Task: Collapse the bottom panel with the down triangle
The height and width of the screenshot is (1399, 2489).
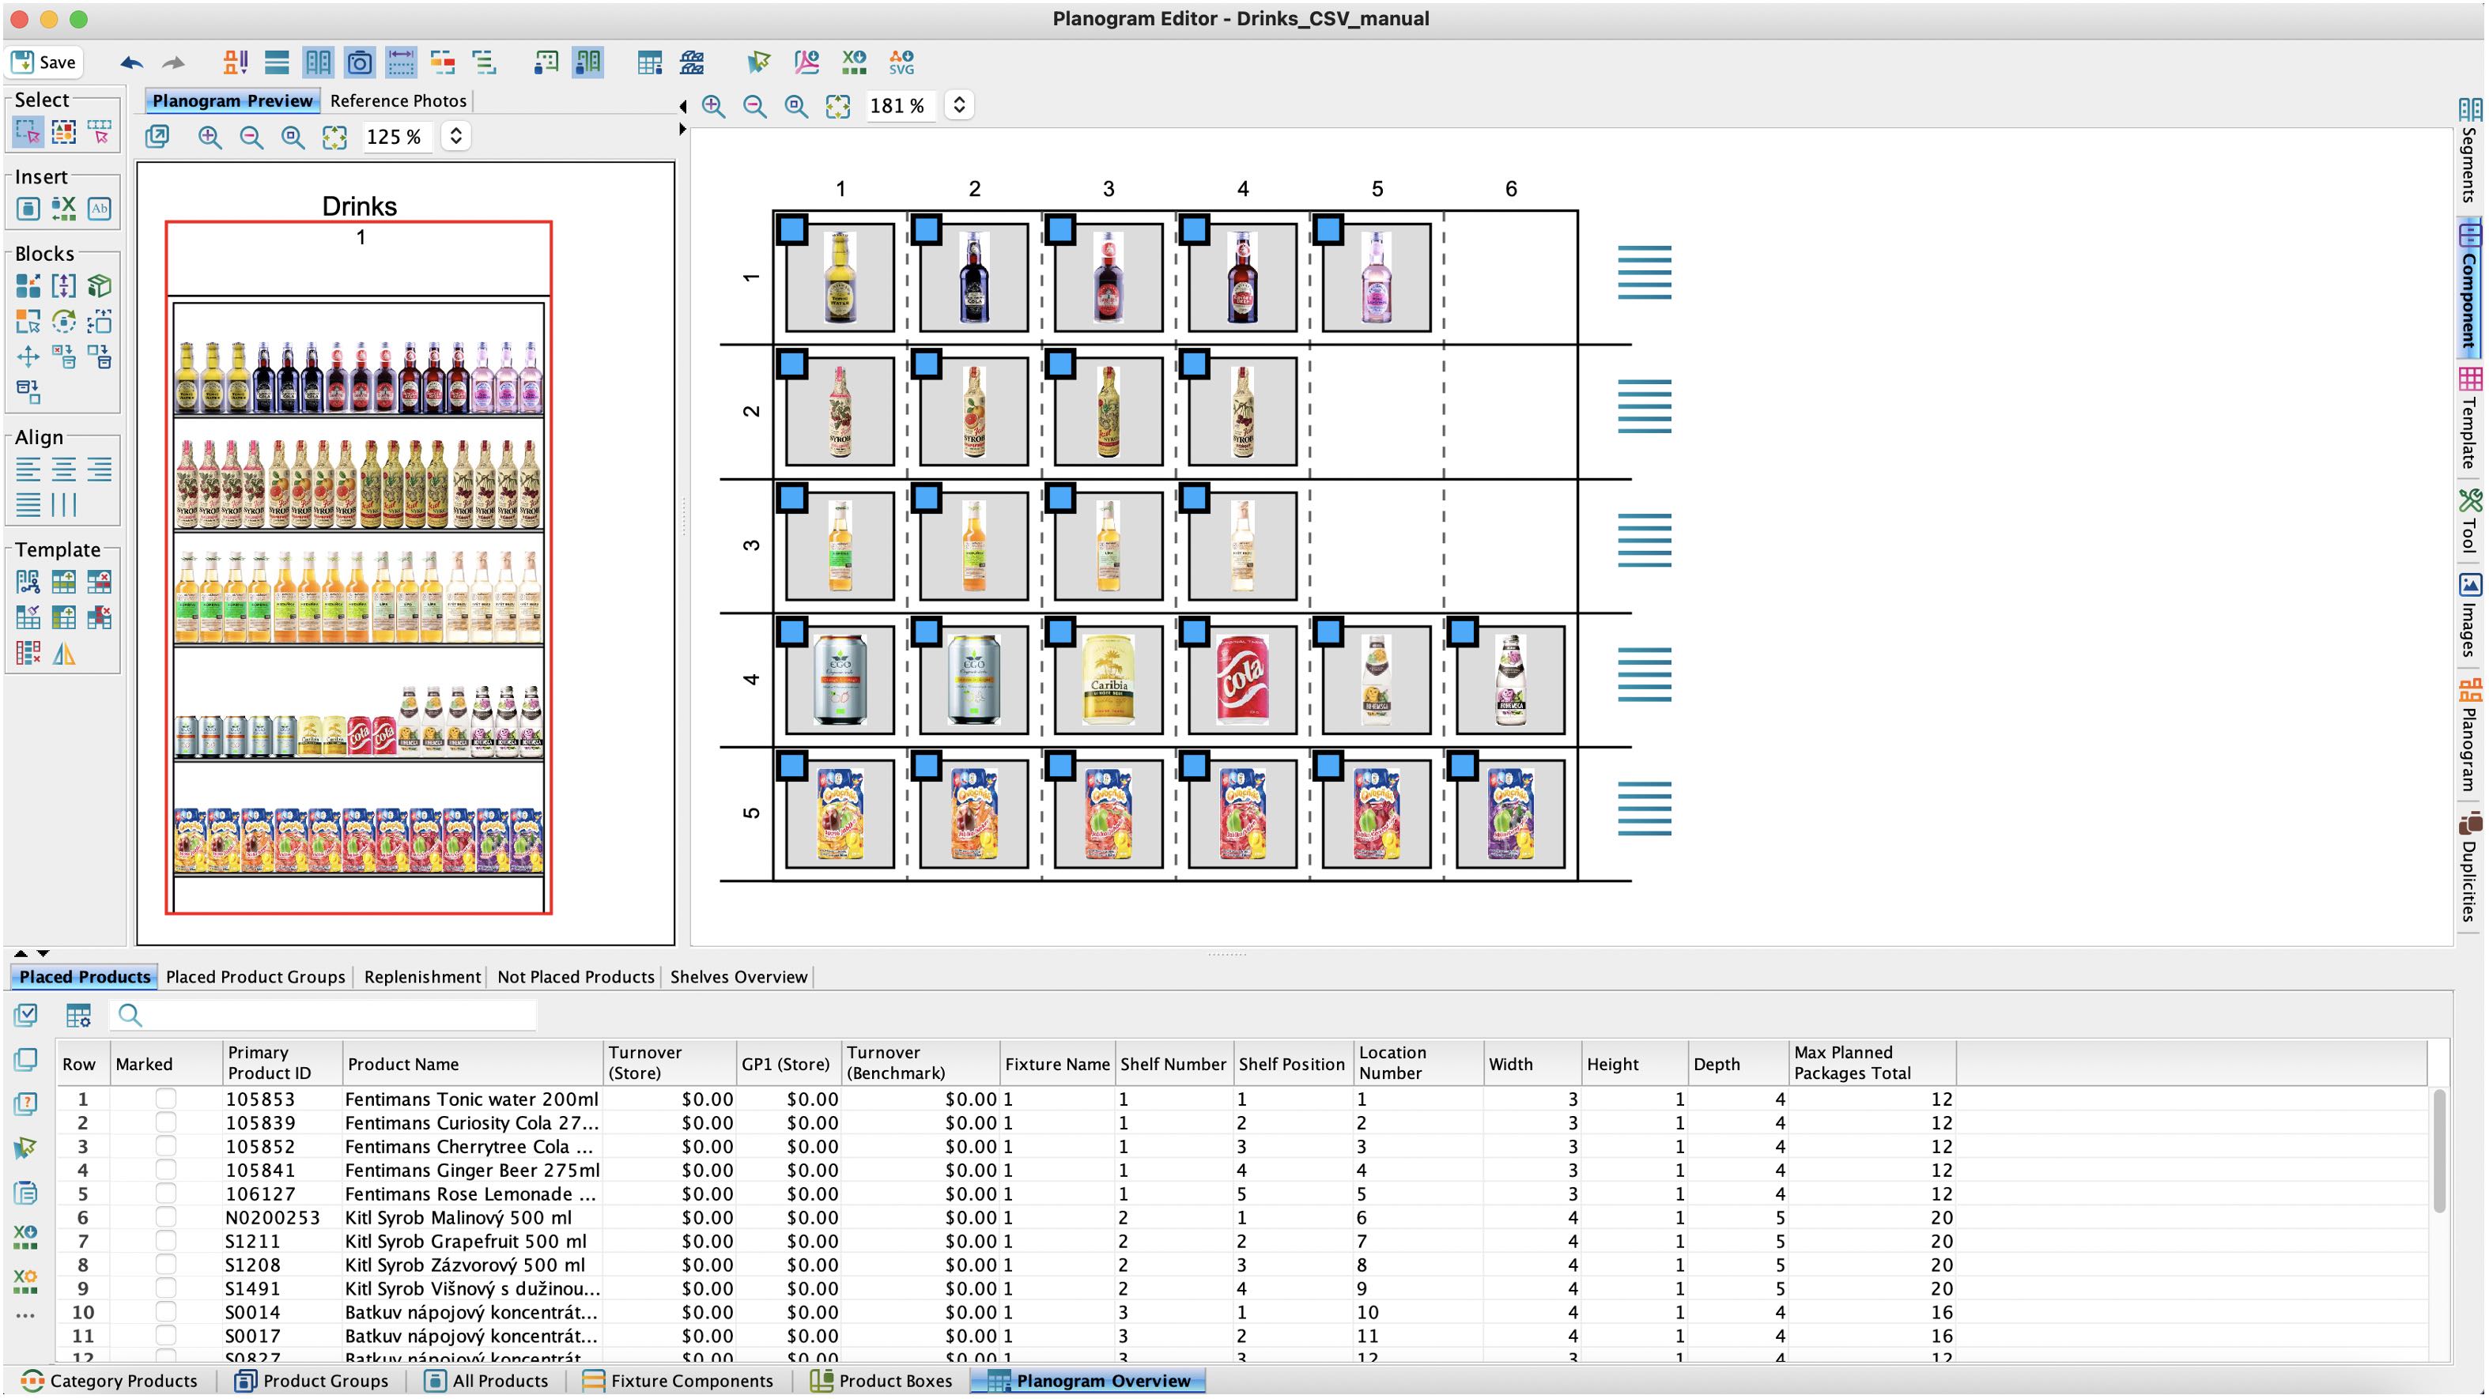Action: pos(43,953)
